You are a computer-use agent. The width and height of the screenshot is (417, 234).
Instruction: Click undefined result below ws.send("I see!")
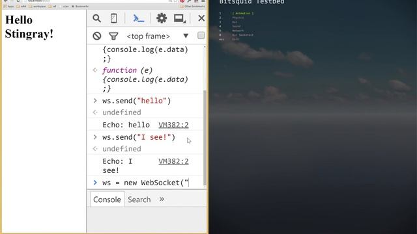(x=122, y=149)
